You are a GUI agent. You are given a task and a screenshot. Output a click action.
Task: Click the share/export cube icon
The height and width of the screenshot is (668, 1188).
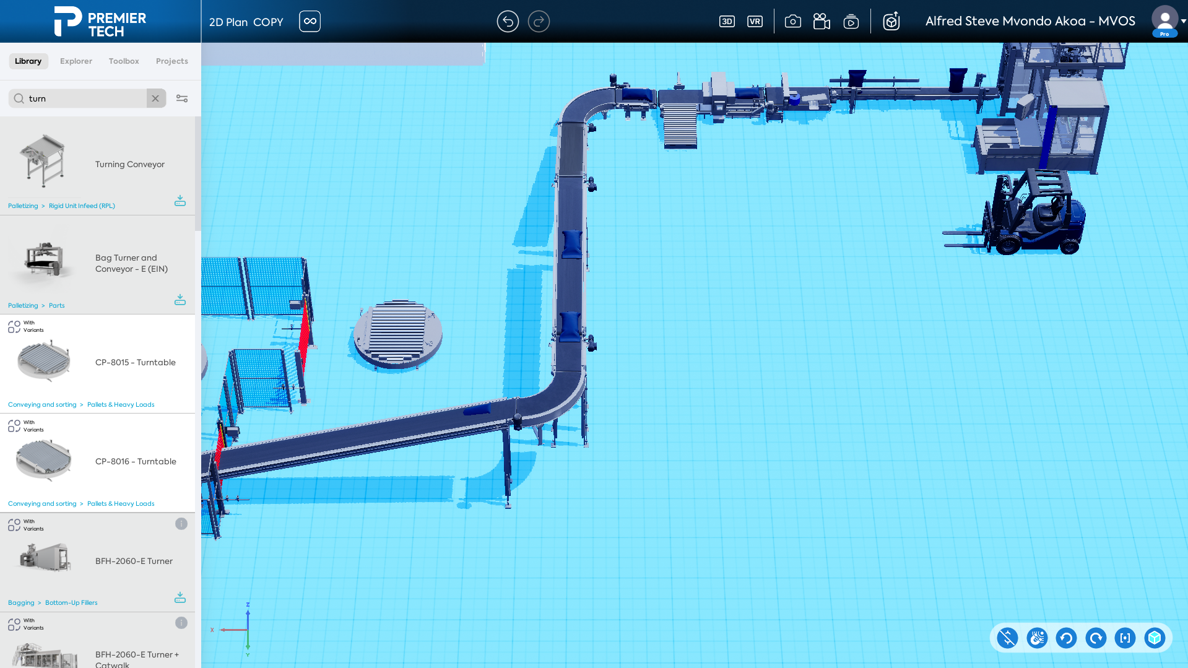[891, 22]
